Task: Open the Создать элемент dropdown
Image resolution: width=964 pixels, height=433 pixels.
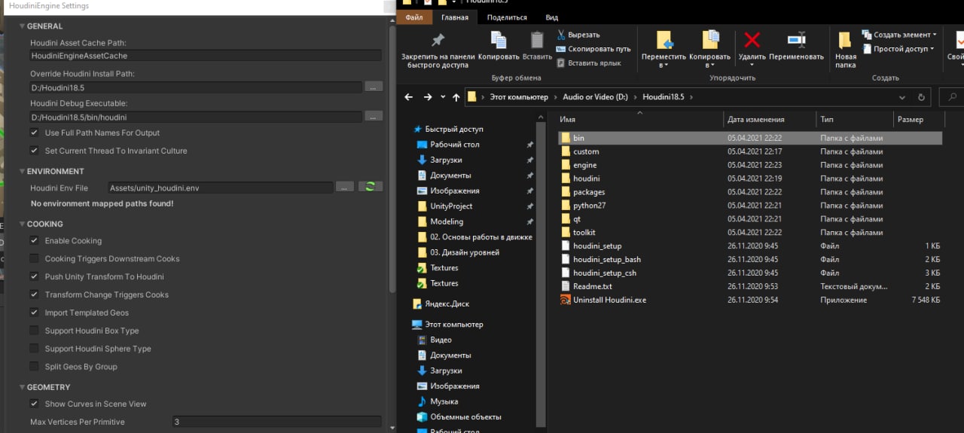Action: [899, 35]
